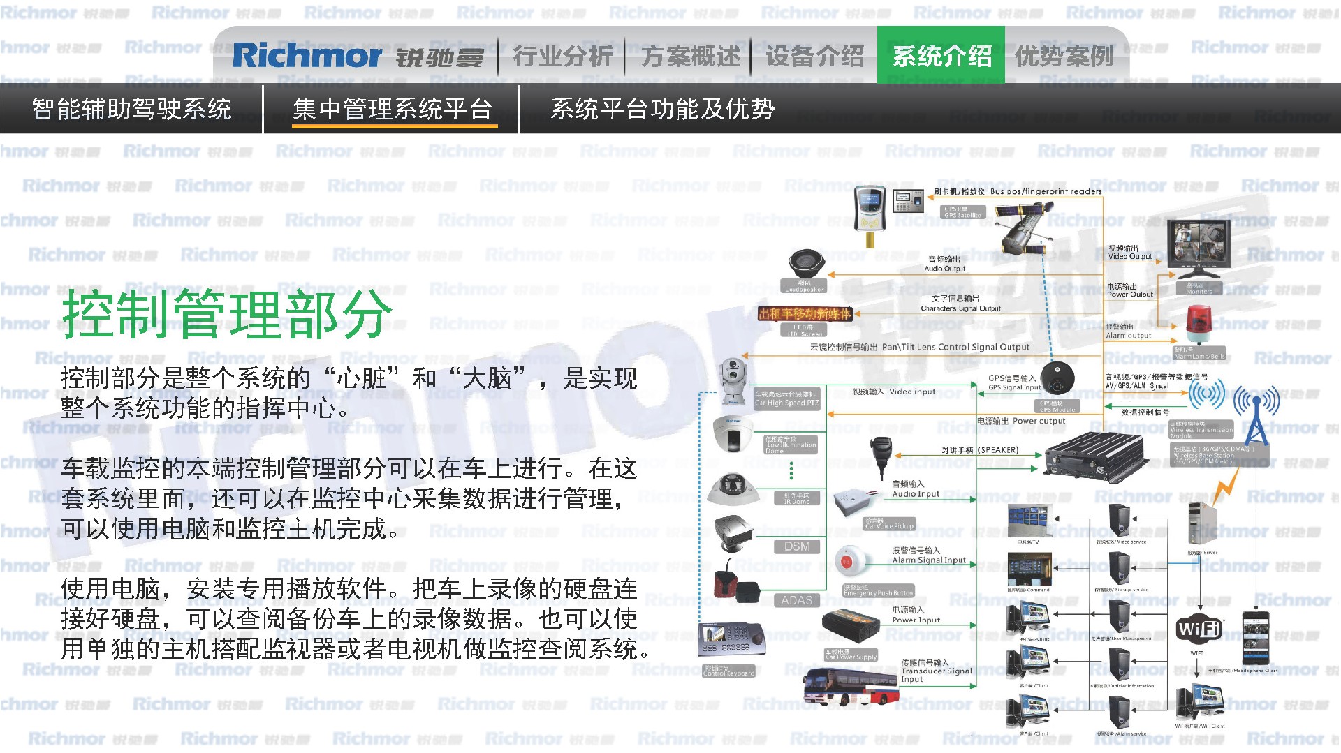Click the red LED Screen sign

click(805, 314)
